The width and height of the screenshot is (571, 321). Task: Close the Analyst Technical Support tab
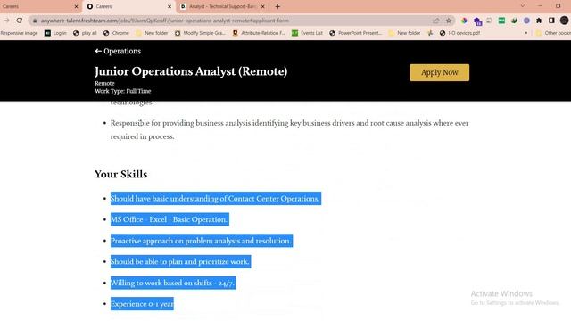pos(262,6)
